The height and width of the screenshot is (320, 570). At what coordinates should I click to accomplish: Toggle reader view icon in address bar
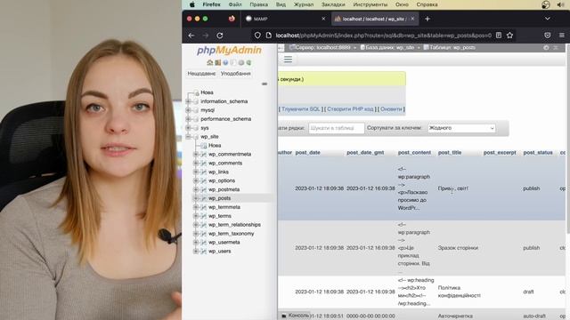[x=499, y=36]
